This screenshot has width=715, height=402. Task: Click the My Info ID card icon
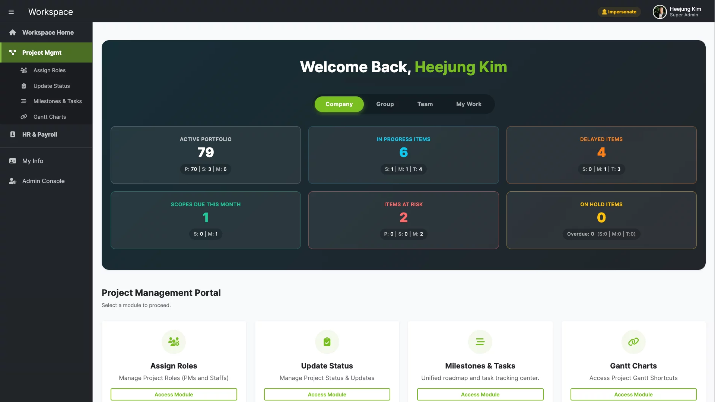(13, 161)
